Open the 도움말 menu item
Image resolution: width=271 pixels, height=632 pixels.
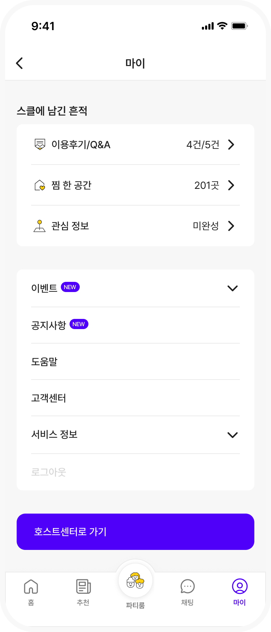coord(44,362)
